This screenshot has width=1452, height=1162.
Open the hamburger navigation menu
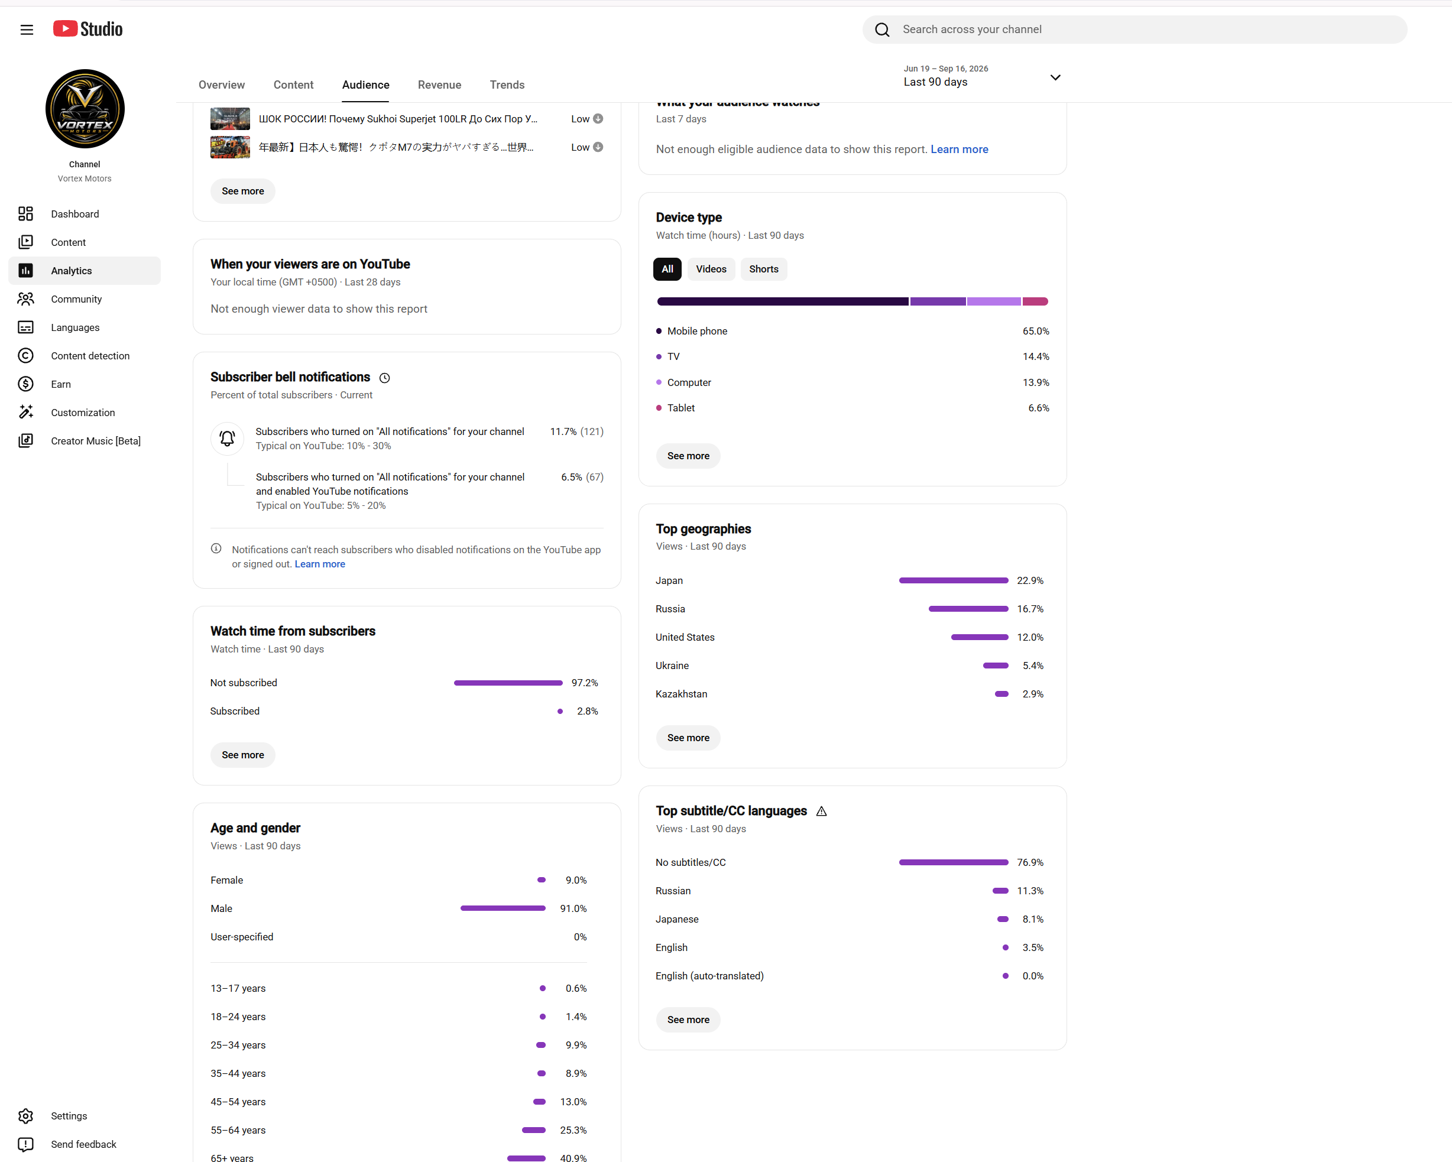[26, 30]
